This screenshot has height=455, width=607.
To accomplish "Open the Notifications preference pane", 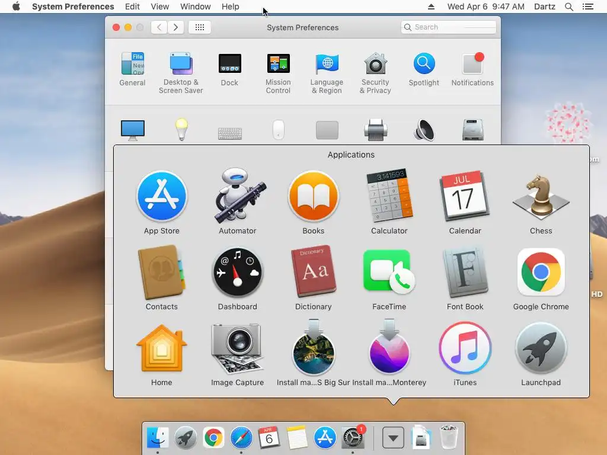I will click(472, 69).
